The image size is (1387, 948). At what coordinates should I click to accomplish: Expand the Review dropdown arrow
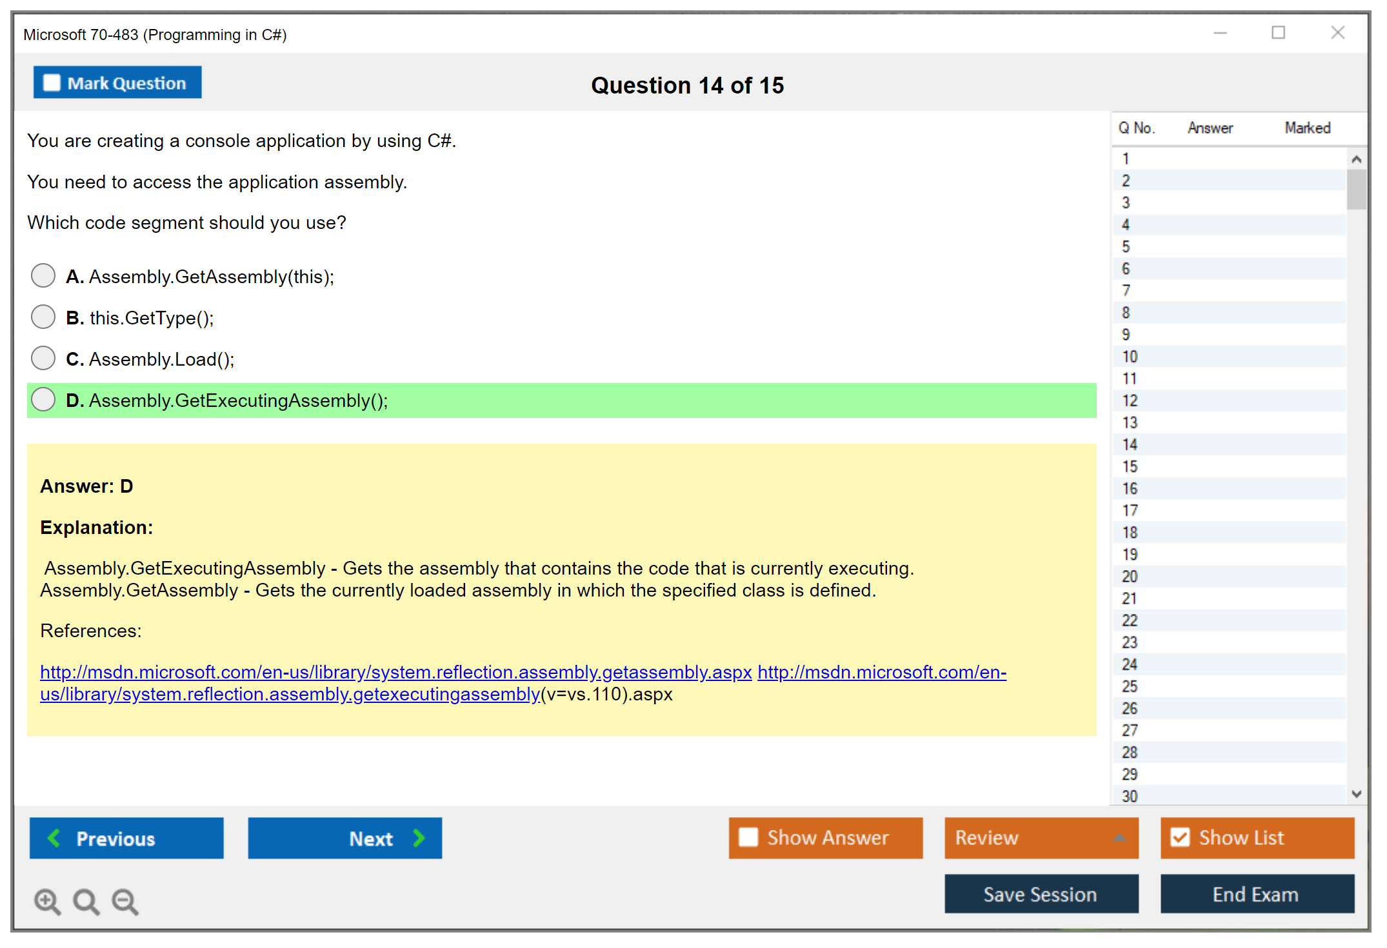(x=1119, y=838)
